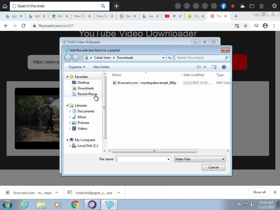Image resolution: width=280 pixels, height=210 pixels.
Task: Click the refresh button beside Downloads path
Action: tap(170, 58)
